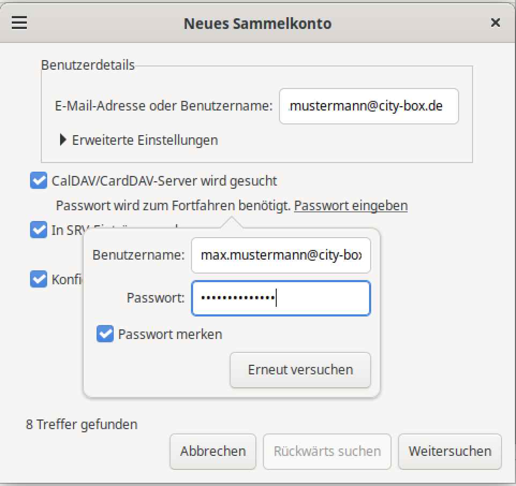Open the hamburger menu in the header
The width and height of the screenshot is (516, 486).
pos(19,23)
